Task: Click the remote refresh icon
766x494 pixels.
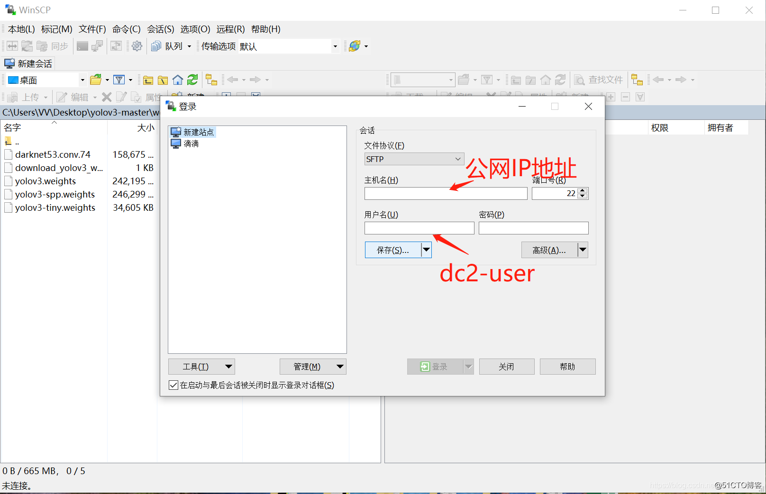Action: click(560, 80)
